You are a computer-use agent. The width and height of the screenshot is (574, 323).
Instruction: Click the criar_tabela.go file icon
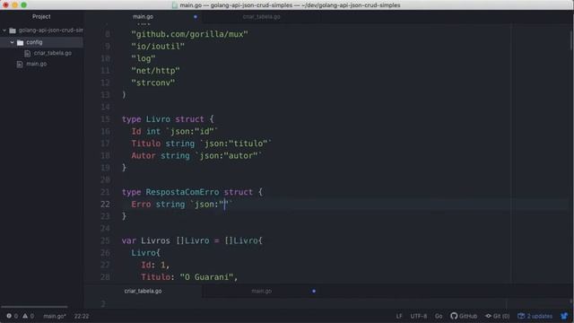[x=27, y=54]
